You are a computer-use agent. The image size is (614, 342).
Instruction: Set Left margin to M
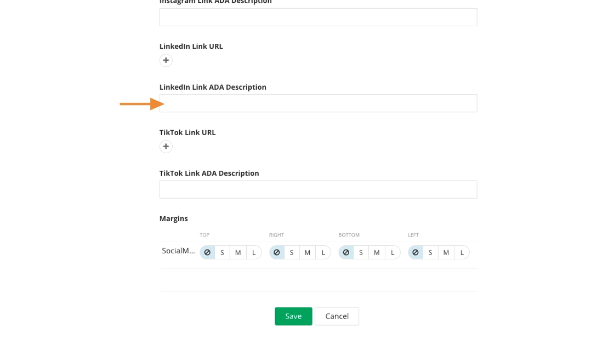[x=446, y=252]
